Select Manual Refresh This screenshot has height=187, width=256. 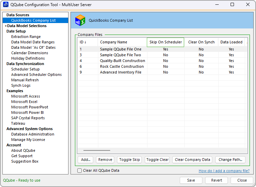[x=25, y=80]
